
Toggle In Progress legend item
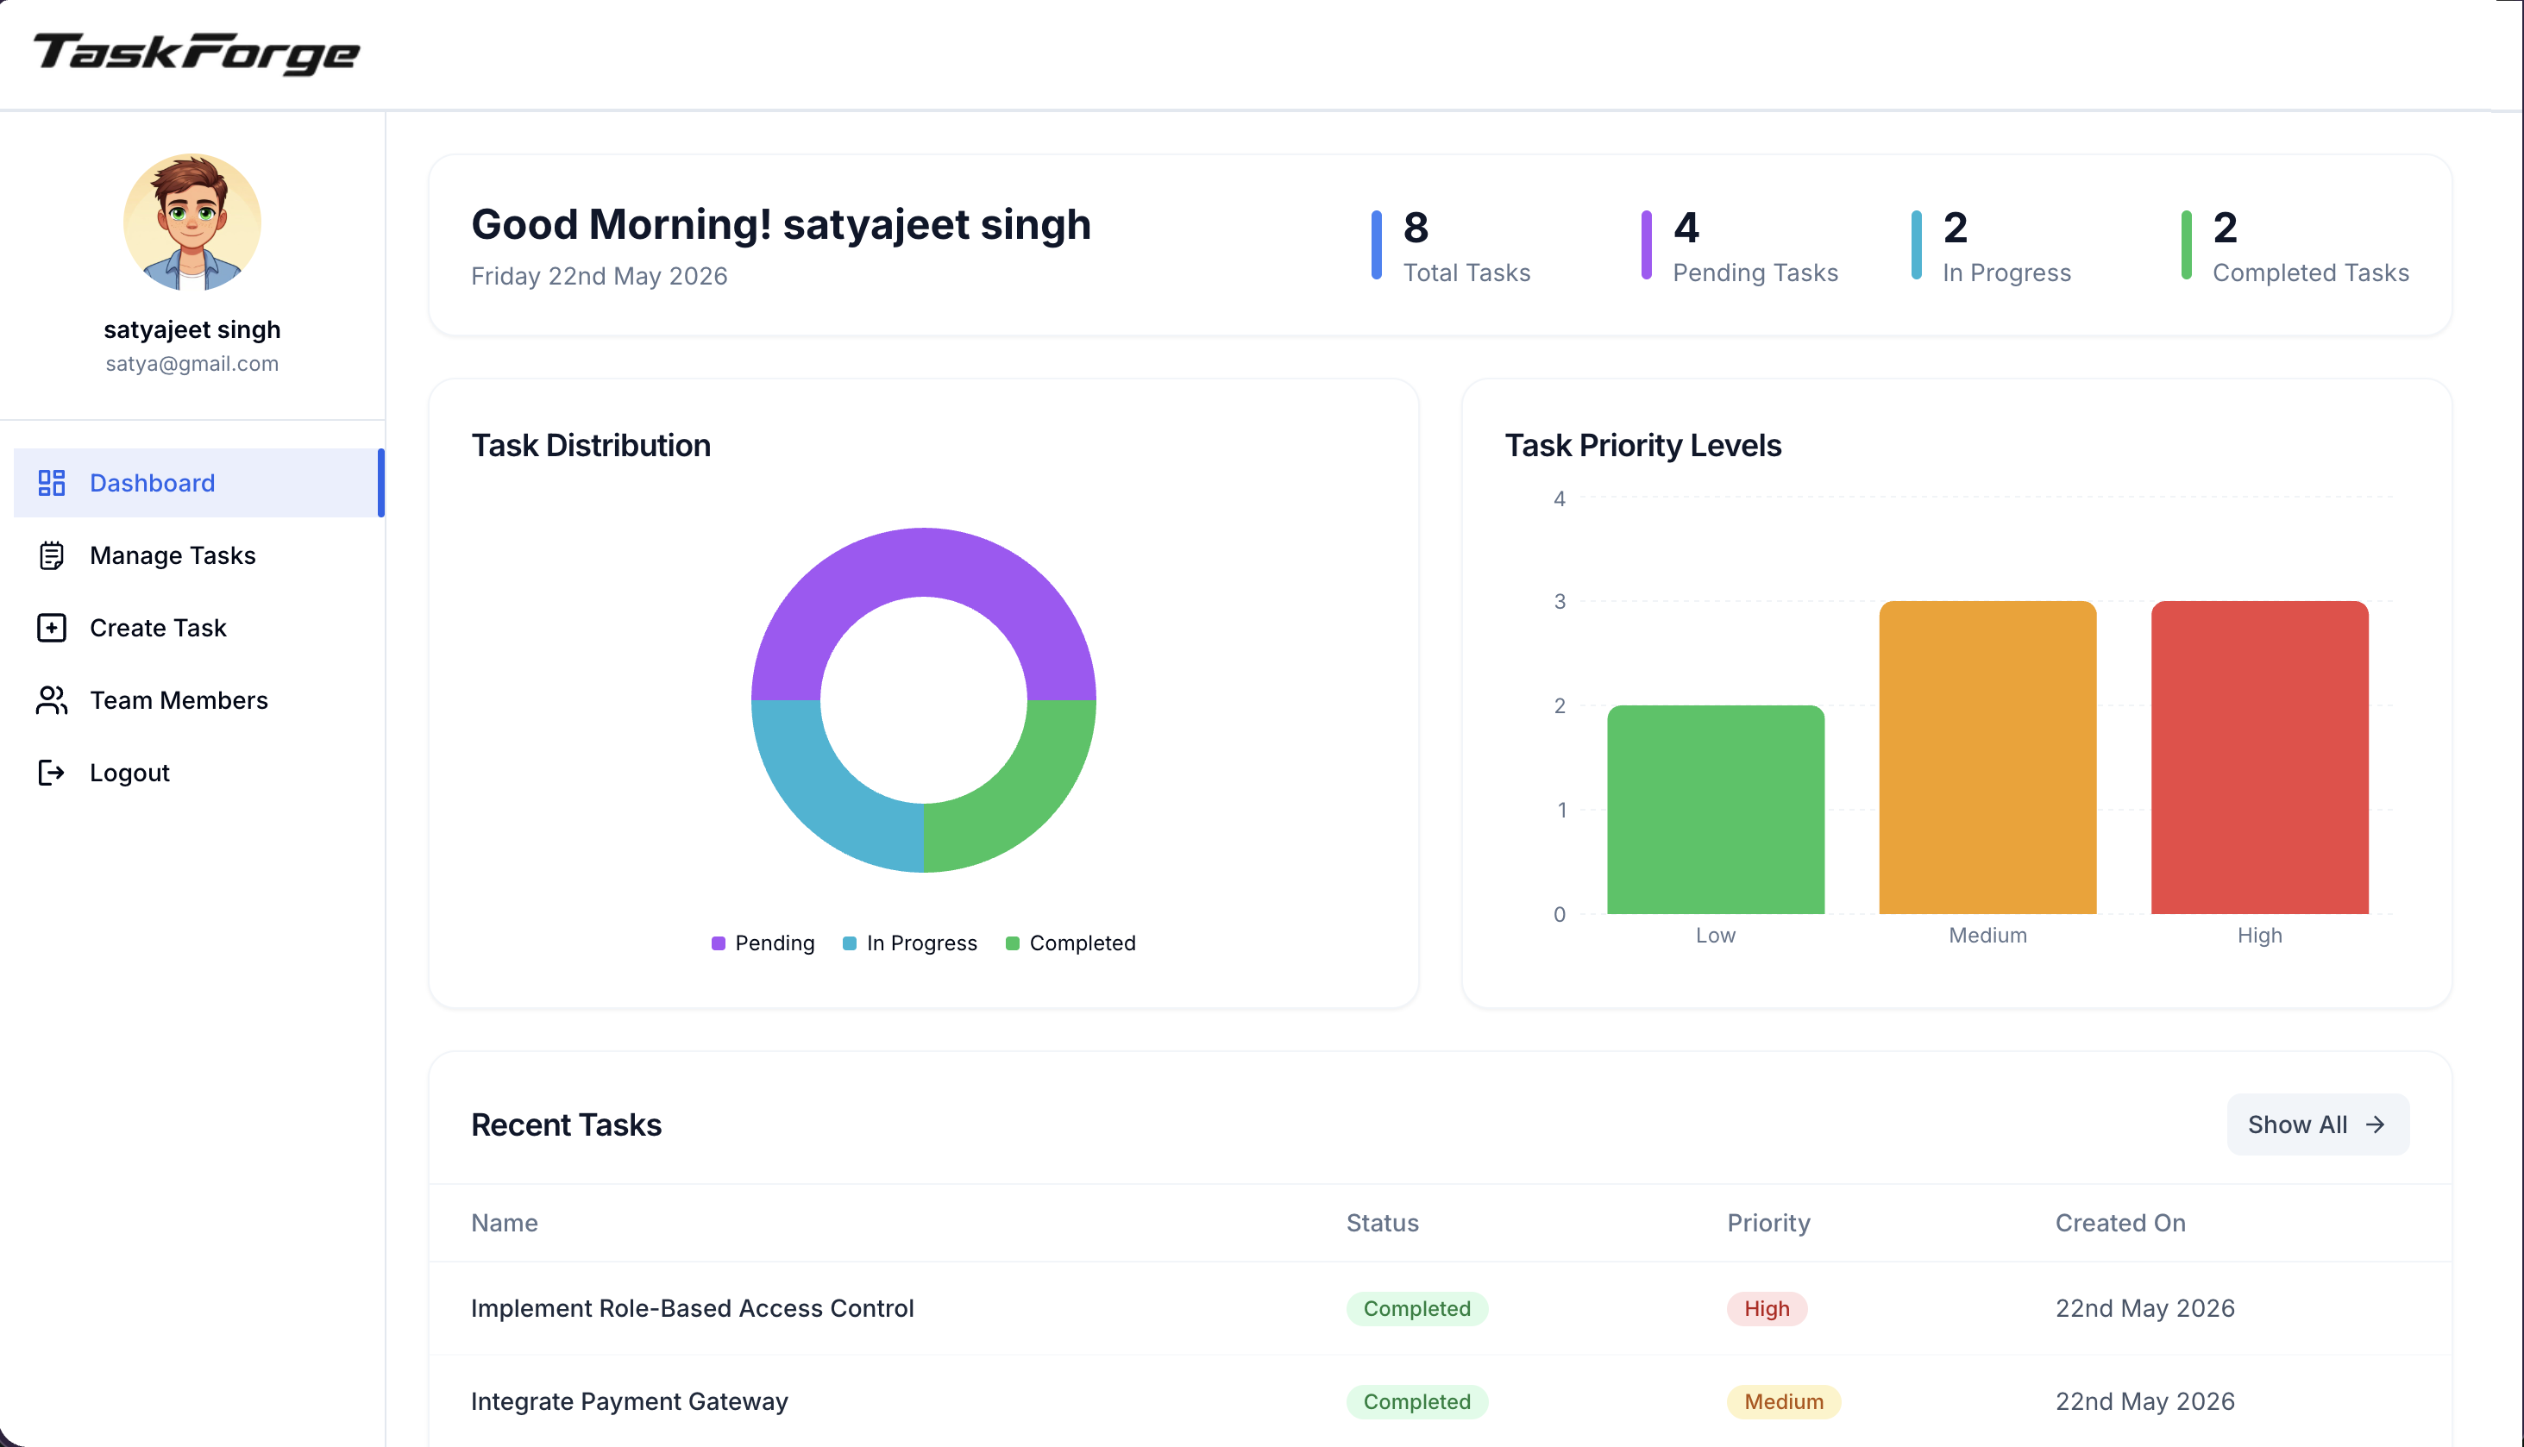911,943
